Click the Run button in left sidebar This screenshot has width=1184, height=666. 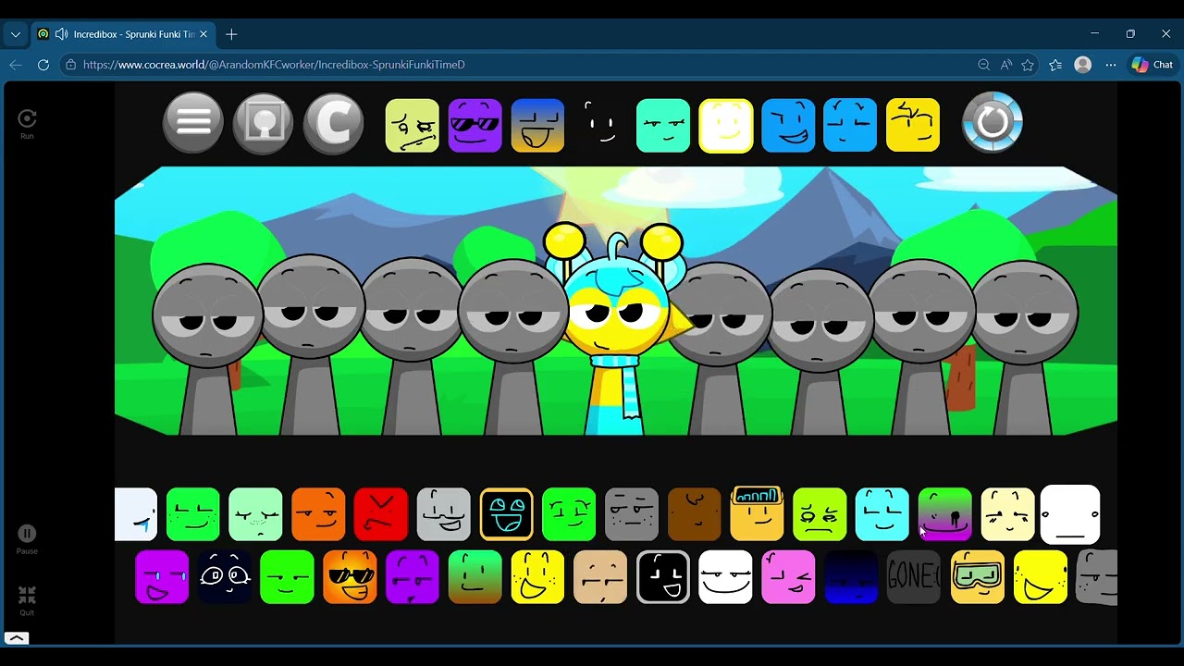(27, 124)
